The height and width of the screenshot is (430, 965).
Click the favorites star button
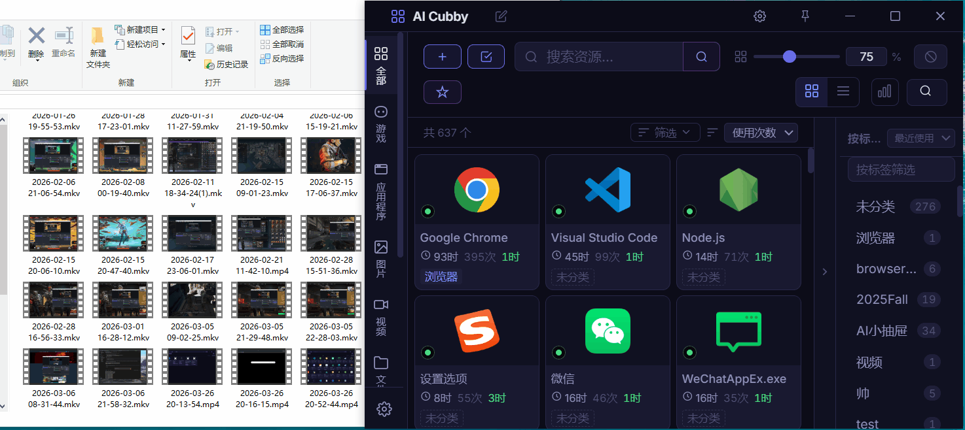(x=443, y=92)
